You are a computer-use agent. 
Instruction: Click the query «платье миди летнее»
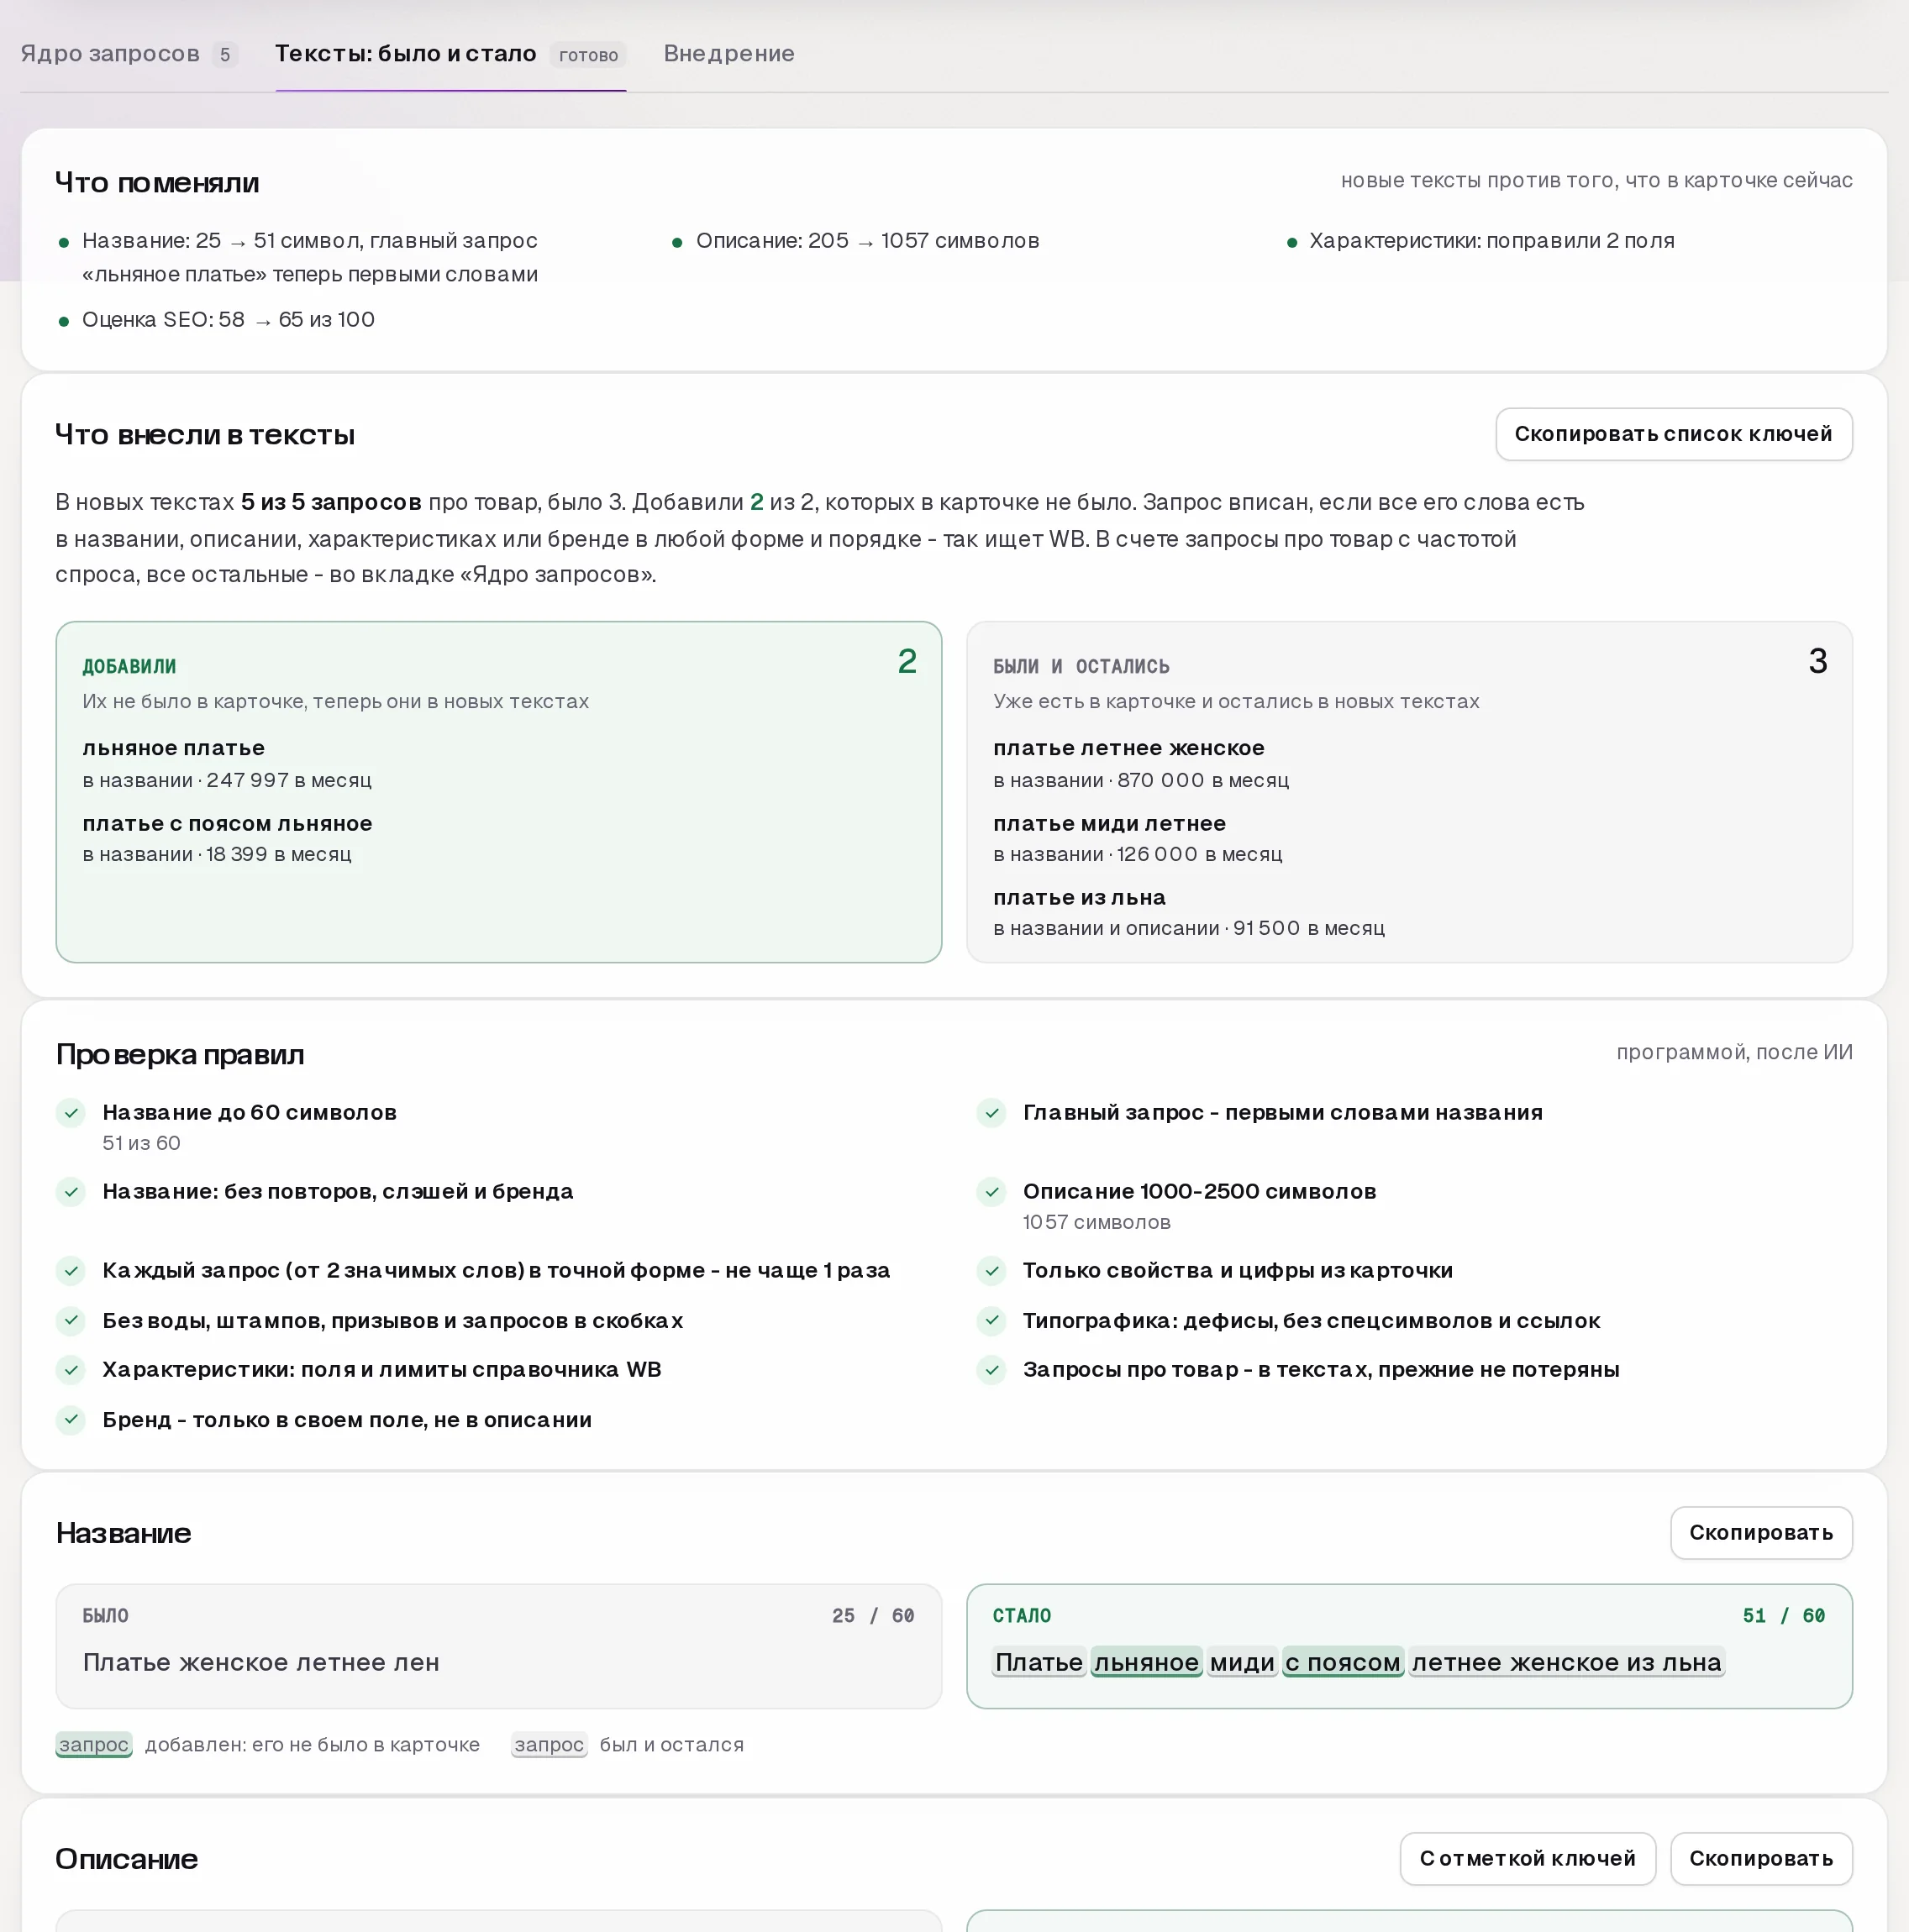[x=1110, y=823]
